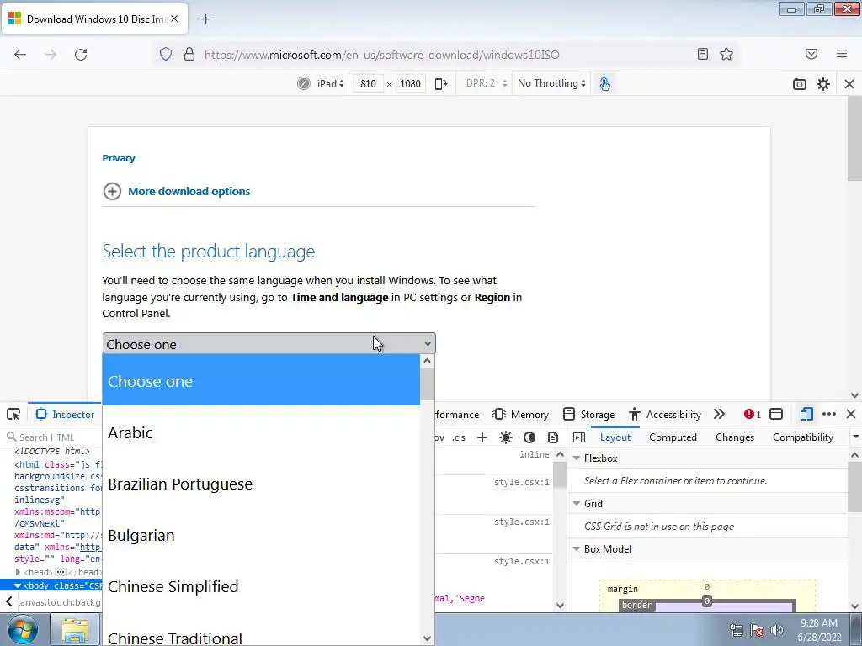Toggle .cls class panel
Screen dimensions: 862x646
tap(459, 437)
